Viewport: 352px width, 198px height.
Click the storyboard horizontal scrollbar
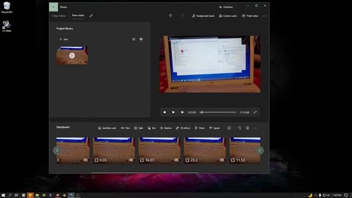pos(145,173)
